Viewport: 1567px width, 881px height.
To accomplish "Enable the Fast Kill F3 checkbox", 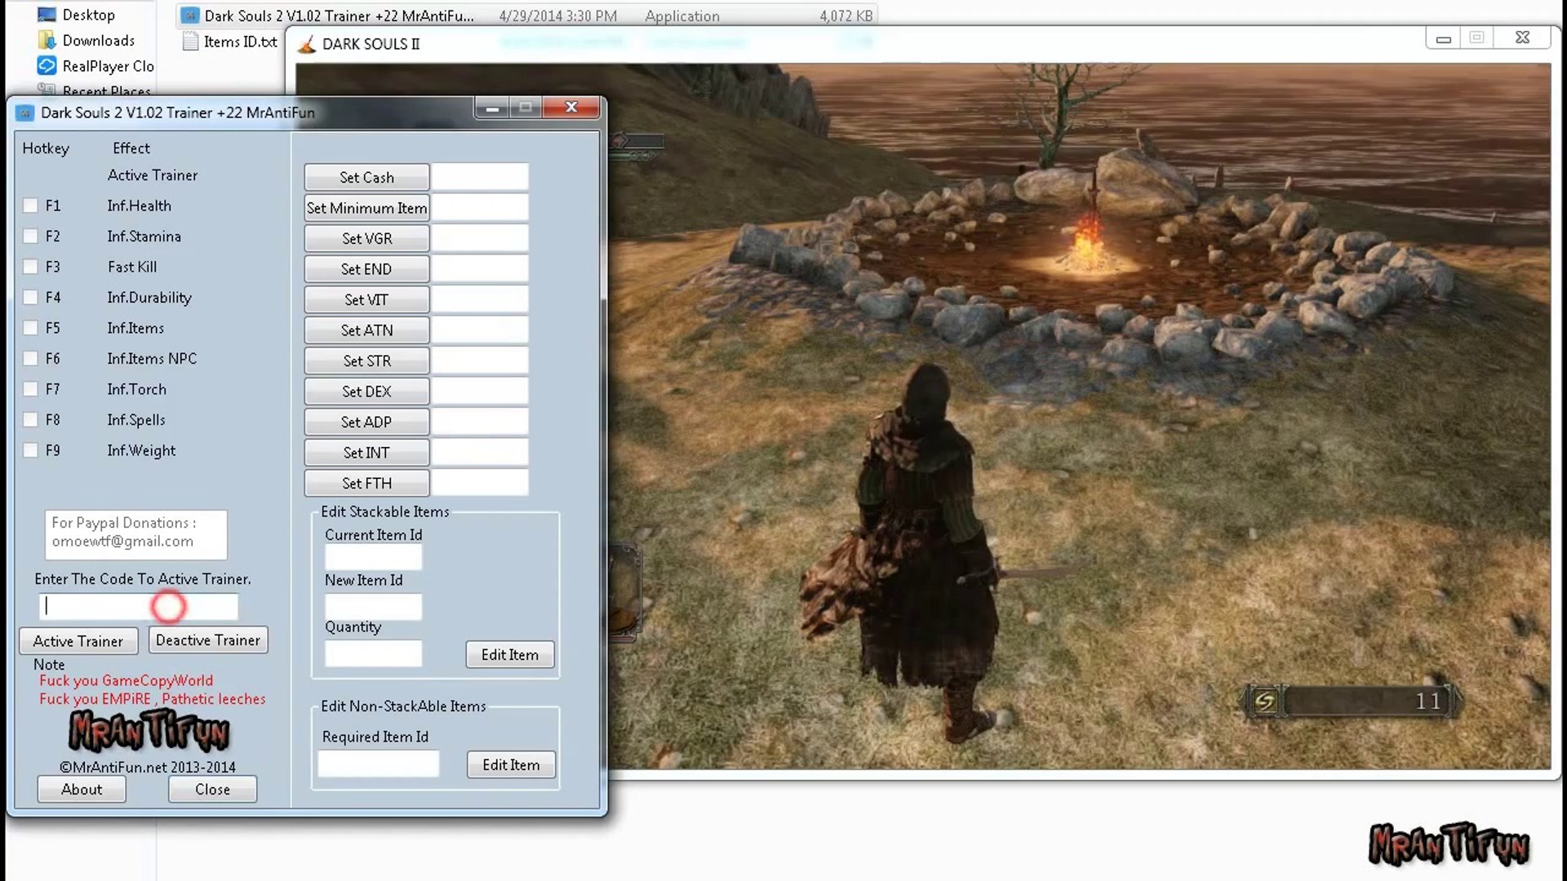I will pos(29,267).
